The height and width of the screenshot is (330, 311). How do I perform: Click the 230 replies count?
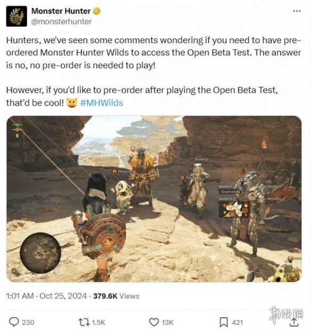pyautogui.click(x=28, y=323)
